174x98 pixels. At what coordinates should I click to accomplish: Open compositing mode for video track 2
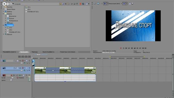[24, 70]
